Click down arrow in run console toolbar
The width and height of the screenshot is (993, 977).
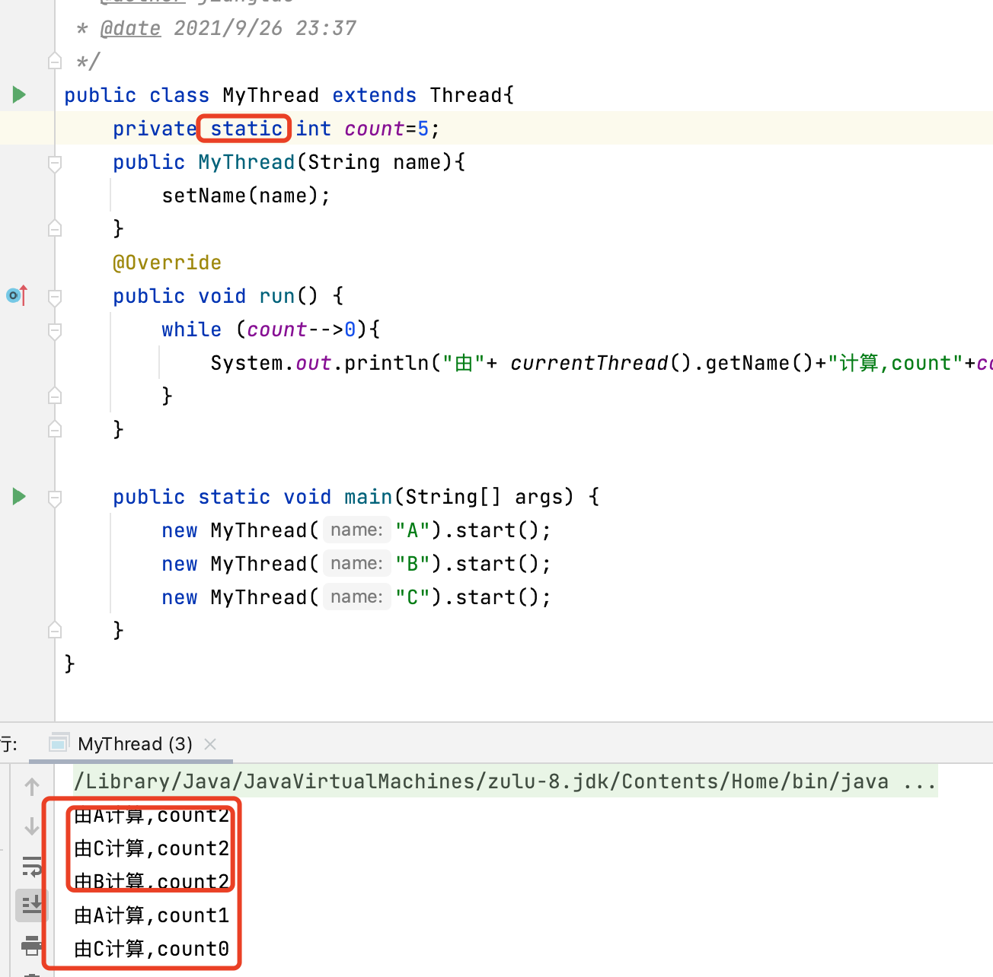pyautogui.click(x=32, y=826)
